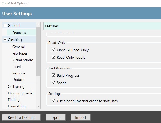Open File Types settings page
This screenshot has width=161, height=123.
(x=20, y=53)
